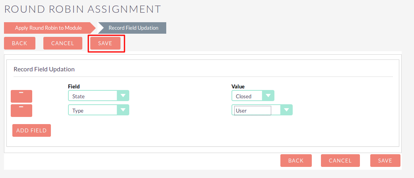Open the State field dropdown
Screen dimensions: 414x178
click(99, 96)
